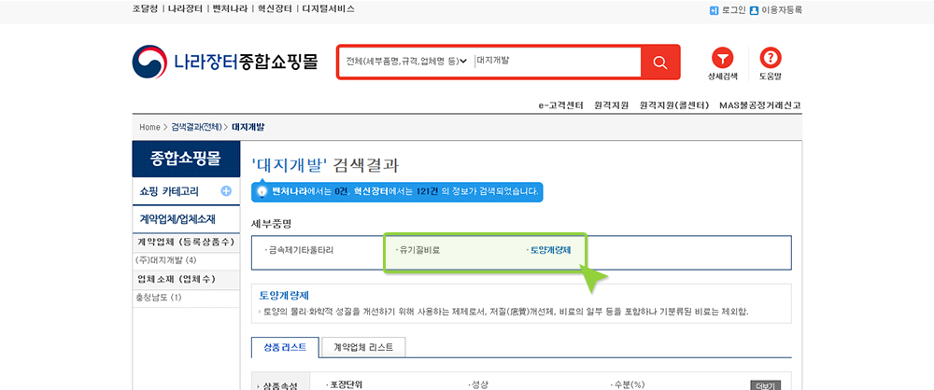Screen dimensions: 934x390
Task: Open 계약업체/업체소재 sidebar section
Action: coord(177,219)
